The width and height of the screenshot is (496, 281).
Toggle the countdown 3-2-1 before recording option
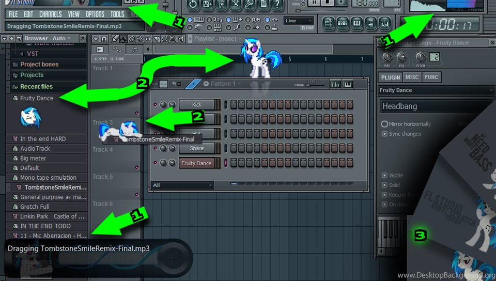click(x=209, y=20)
